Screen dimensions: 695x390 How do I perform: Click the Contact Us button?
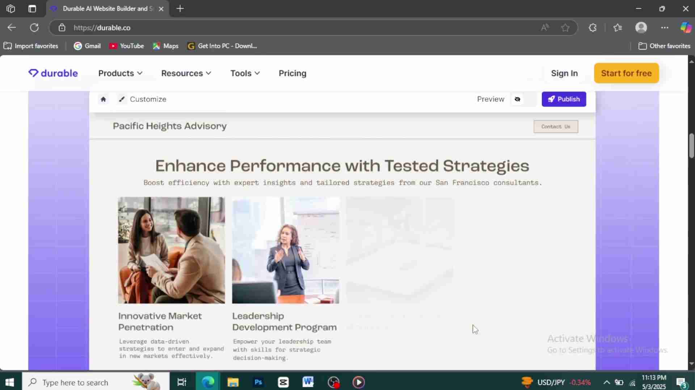tap(556, 127)
